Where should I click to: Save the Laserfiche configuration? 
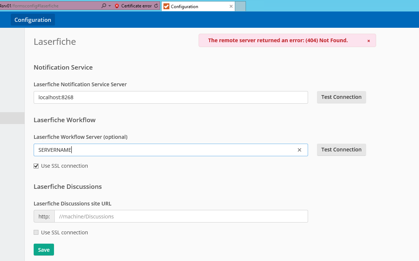click(x=44, y=250)
